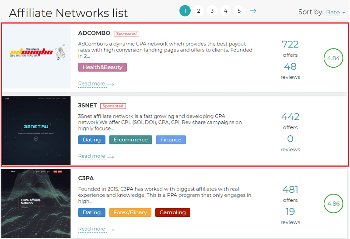Select the Dating tag on 3SNET

tap(92, 140)
